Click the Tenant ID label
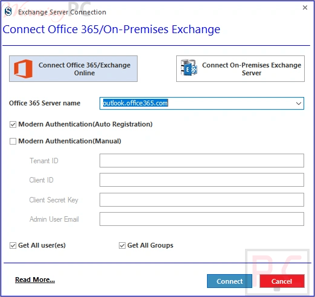The image size is (315, 297). coord(44,161)
